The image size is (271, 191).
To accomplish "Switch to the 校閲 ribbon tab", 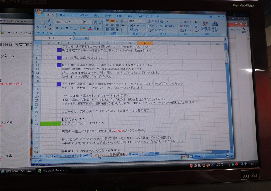I will click(x=119, y=16).
